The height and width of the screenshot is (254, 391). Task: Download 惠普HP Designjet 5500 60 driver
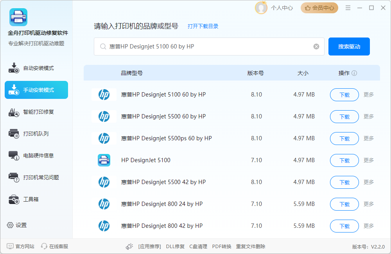344,117
